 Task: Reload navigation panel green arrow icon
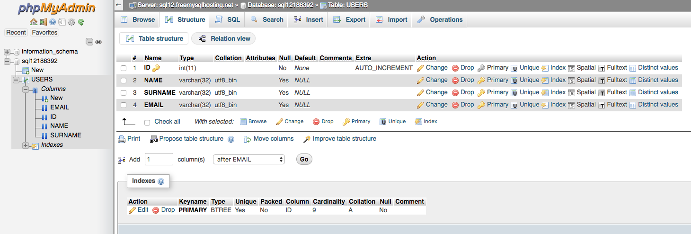81,22
